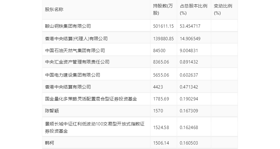Select 鞍山钢铁集团有限公司 shareholder name
Screen dimensions: 280x149
click(68, 26)
